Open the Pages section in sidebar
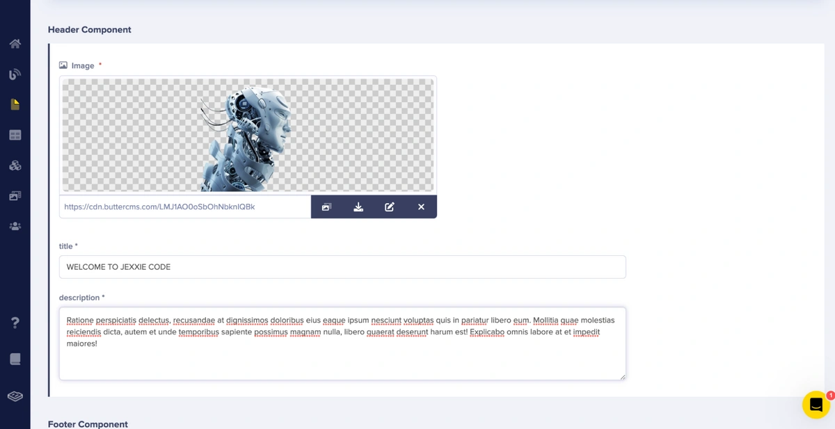This screenshot has height=429, width=835. tap(15, 104)
